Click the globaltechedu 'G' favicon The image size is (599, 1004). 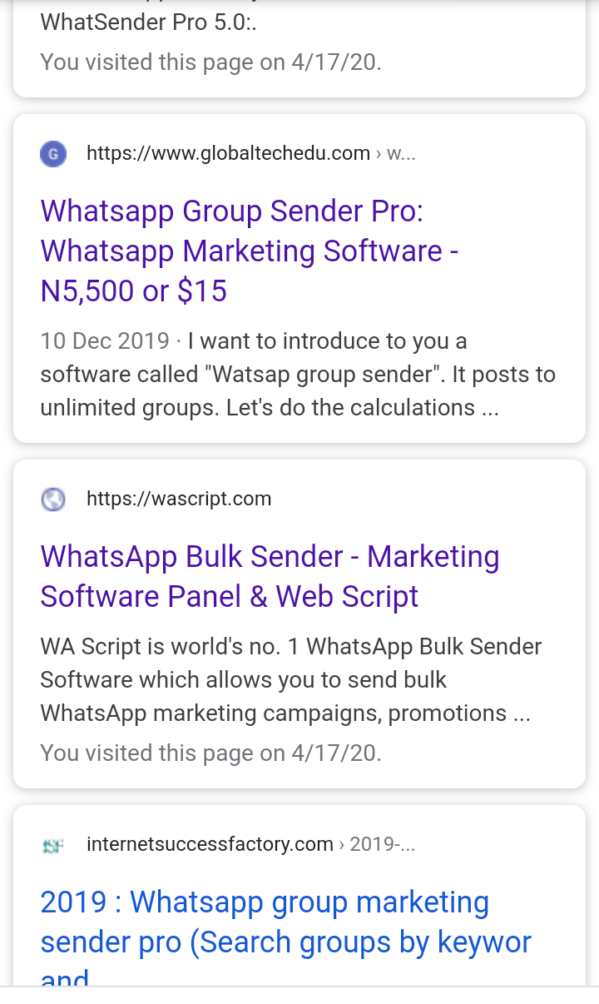(x=53, y=154)
